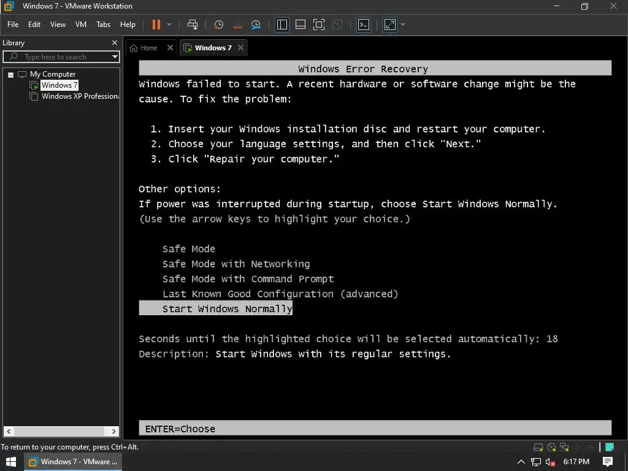Take a snapshot of this virtual machine
The image size is (628, 471).
point(219,25)
